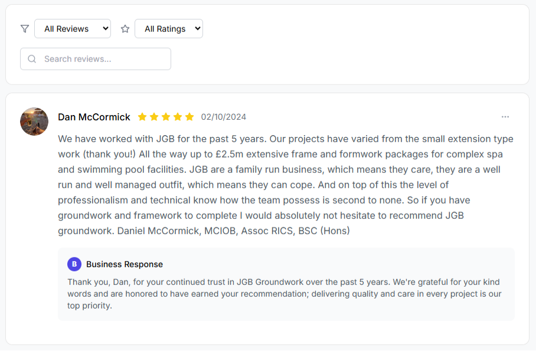This screenshot has height=351, width=536.
Task: Click the magnifying glass search icon
Action: 32,59
